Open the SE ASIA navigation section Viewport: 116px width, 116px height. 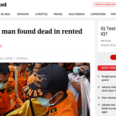point(5,14)
